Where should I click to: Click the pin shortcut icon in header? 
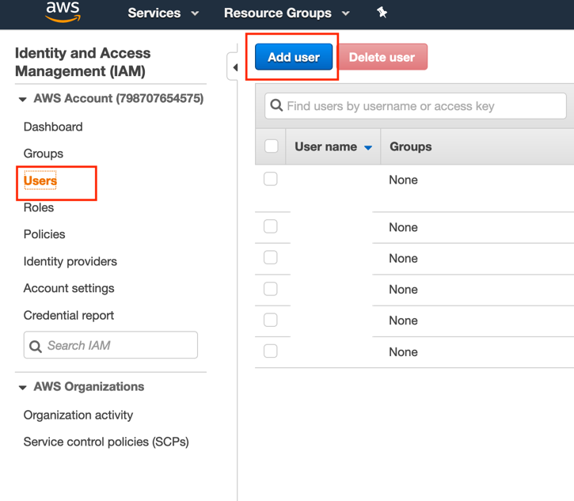(382, 13)
